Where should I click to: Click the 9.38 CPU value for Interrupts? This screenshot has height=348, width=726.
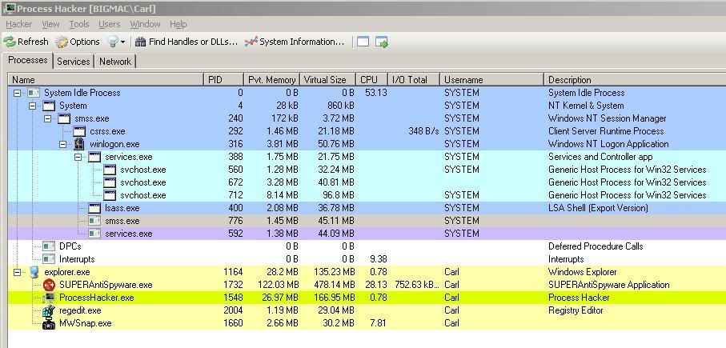pyautogui.click(x=379, y=259)
